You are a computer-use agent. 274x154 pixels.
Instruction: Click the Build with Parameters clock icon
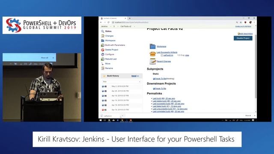103,45
